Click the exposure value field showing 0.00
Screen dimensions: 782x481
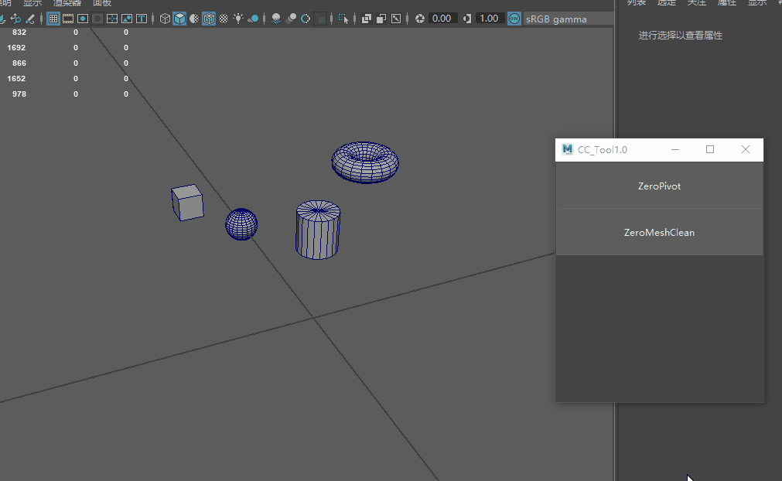click(442, 19)
